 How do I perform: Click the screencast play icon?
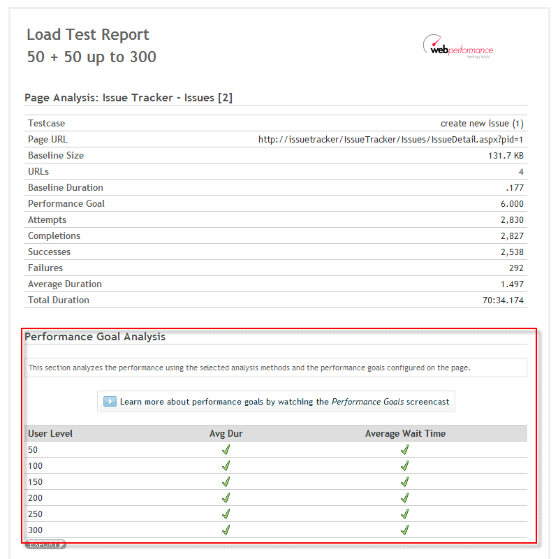pos(110,402)
